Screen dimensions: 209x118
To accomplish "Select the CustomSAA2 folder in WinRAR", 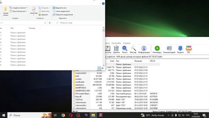I will pyautogui.click(x=81, y=73).
